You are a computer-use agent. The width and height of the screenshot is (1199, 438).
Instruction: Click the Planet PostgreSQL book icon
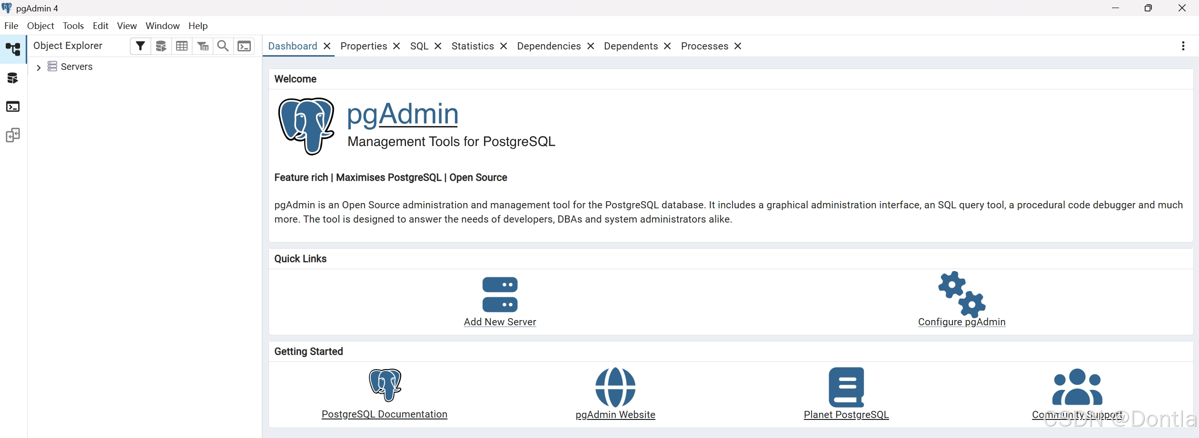point(846,387)
